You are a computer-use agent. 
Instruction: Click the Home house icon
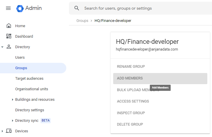[x=9, y=26]
